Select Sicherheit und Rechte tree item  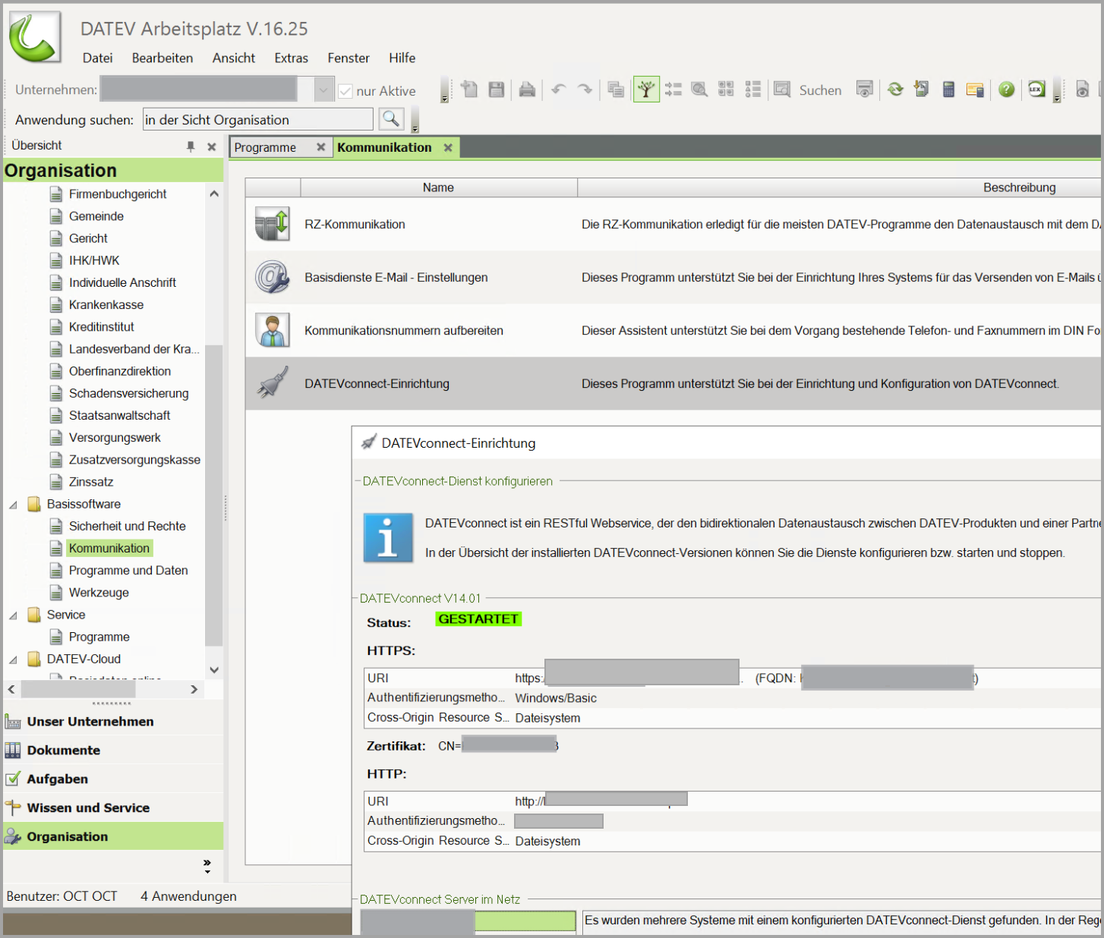[127, 527]
